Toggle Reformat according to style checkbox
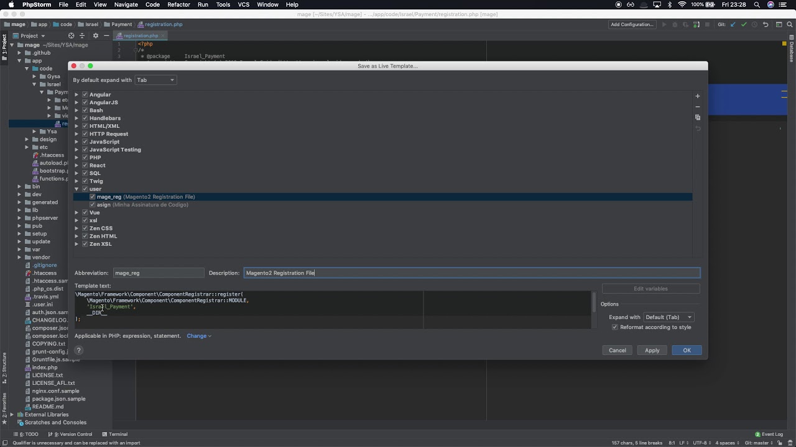 click(615, 327)
